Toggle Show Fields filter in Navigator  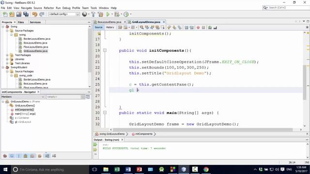pos(12,156)
